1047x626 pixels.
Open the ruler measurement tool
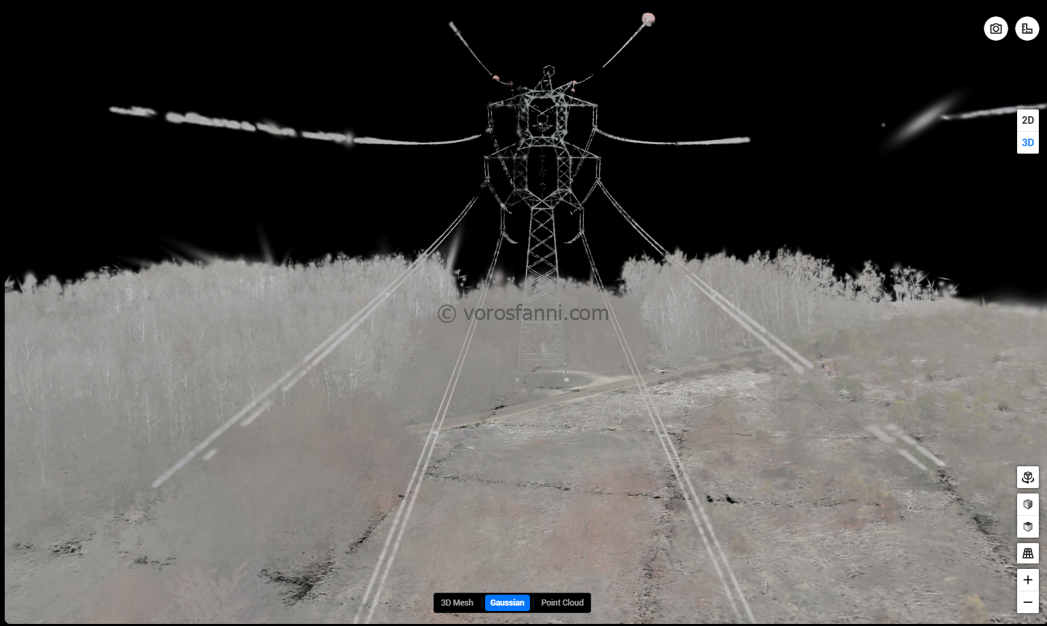(1027, 29)
